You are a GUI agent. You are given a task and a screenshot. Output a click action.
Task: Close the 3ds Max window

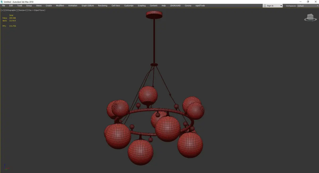coord(315,2)
